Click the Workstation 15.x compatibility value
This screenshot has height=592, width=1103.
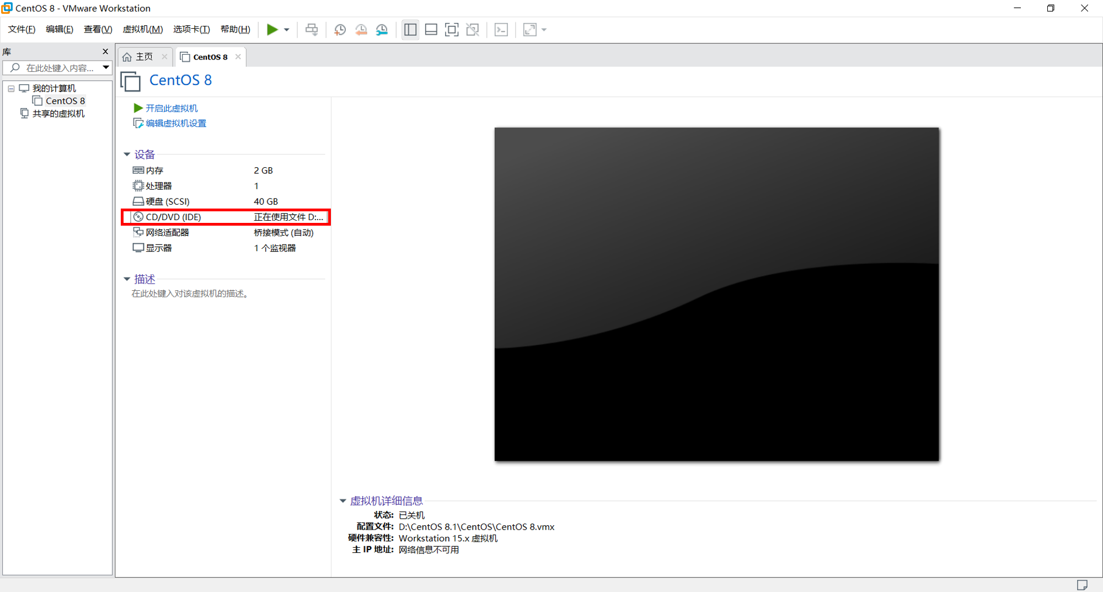tap(448, 538)
